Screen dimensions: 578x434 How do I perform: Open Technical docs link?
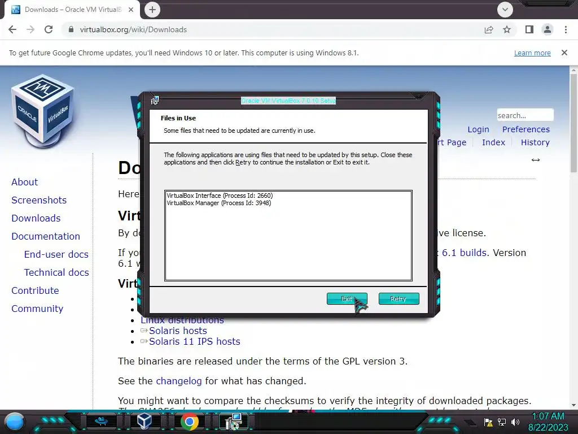click(x=56, y=272)
